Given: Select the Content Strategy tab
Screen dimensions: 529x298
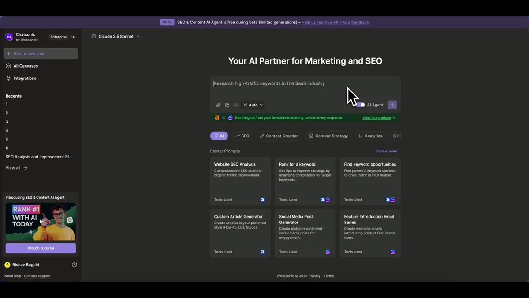Looking at the screenshot, I should [x=329, y=136].
